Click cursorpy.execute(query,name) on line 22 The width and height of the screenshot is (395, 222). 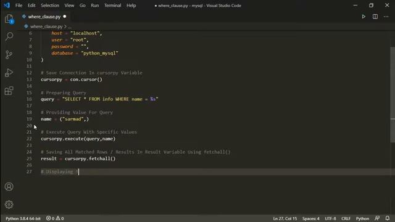(78, 139)
